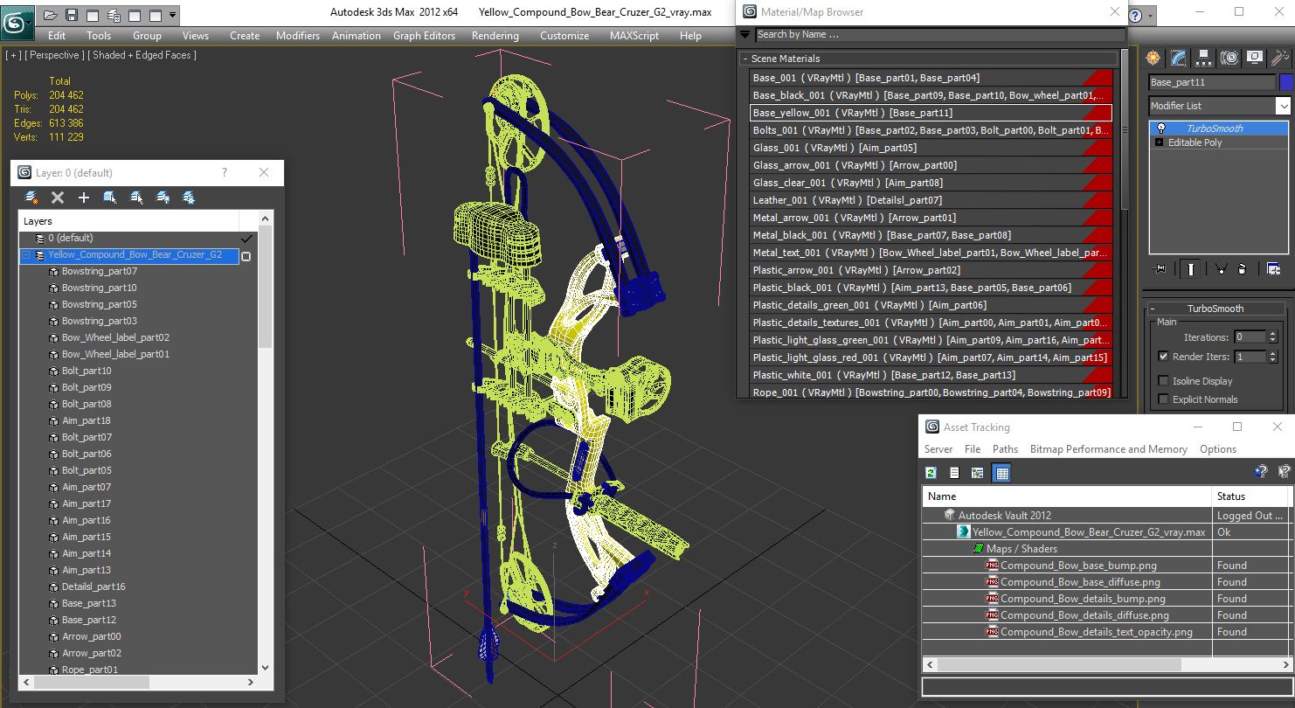Open the Modify tab in command panel
The height and width of the screenshot is (708, 1295).
click(1179, 58)
